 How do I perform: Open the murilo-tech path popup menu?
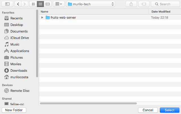coord(90,4)
